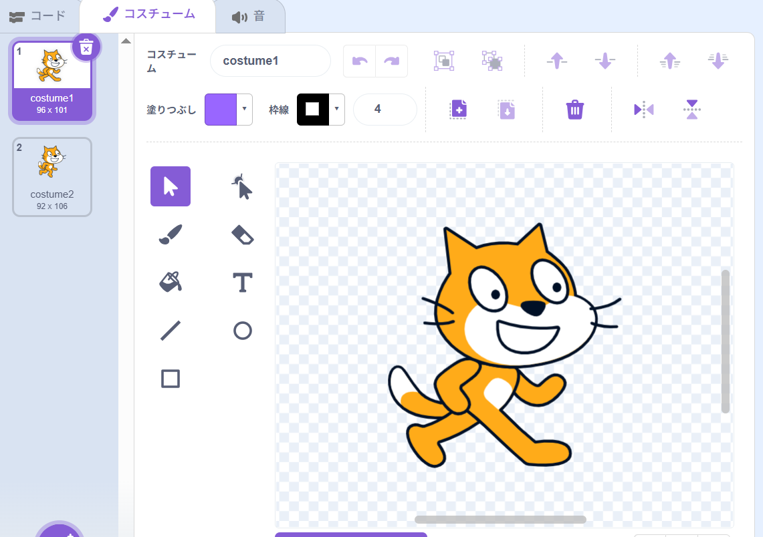
Task: Click the undo arrow button
Action: pos(360,61)
